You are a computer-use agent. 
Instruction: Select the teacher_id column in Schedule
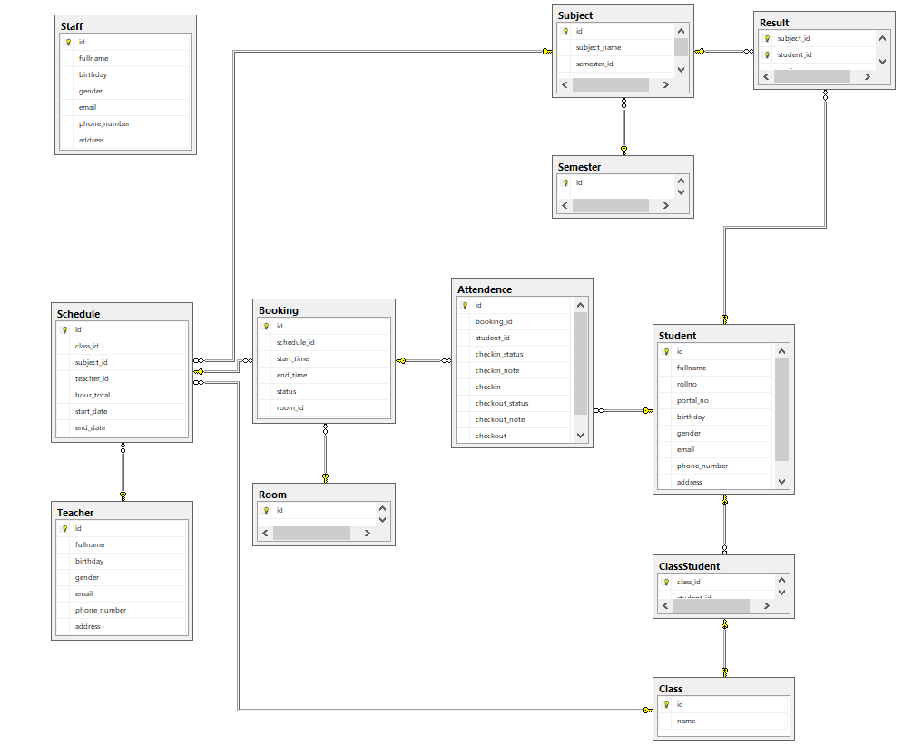[92, 378]
